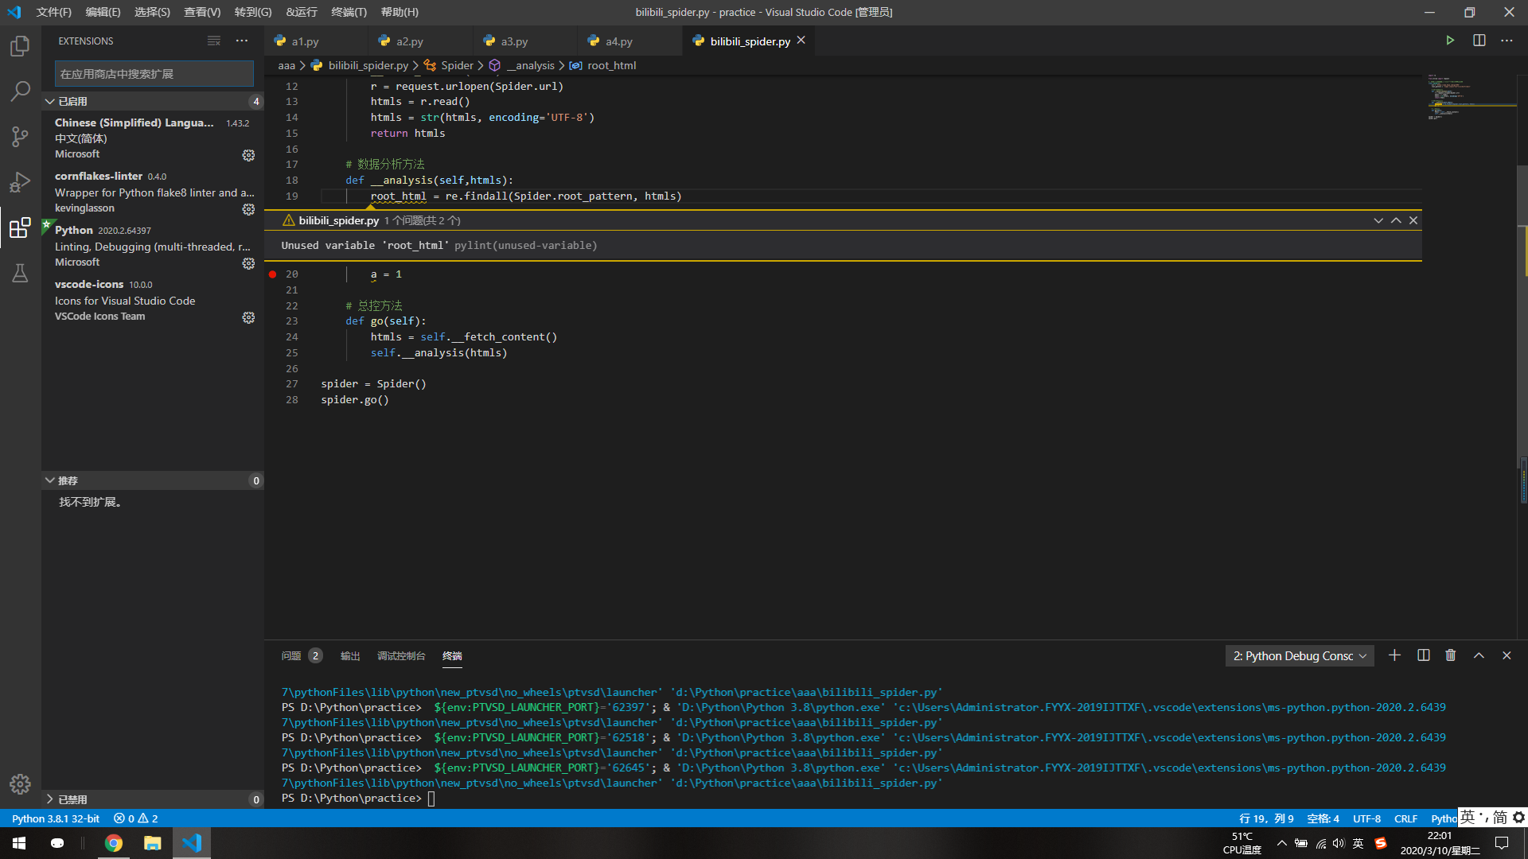1528x859 pixels.
Task: Open errors and warnings status indicator
Action: [x=136, y=818]
